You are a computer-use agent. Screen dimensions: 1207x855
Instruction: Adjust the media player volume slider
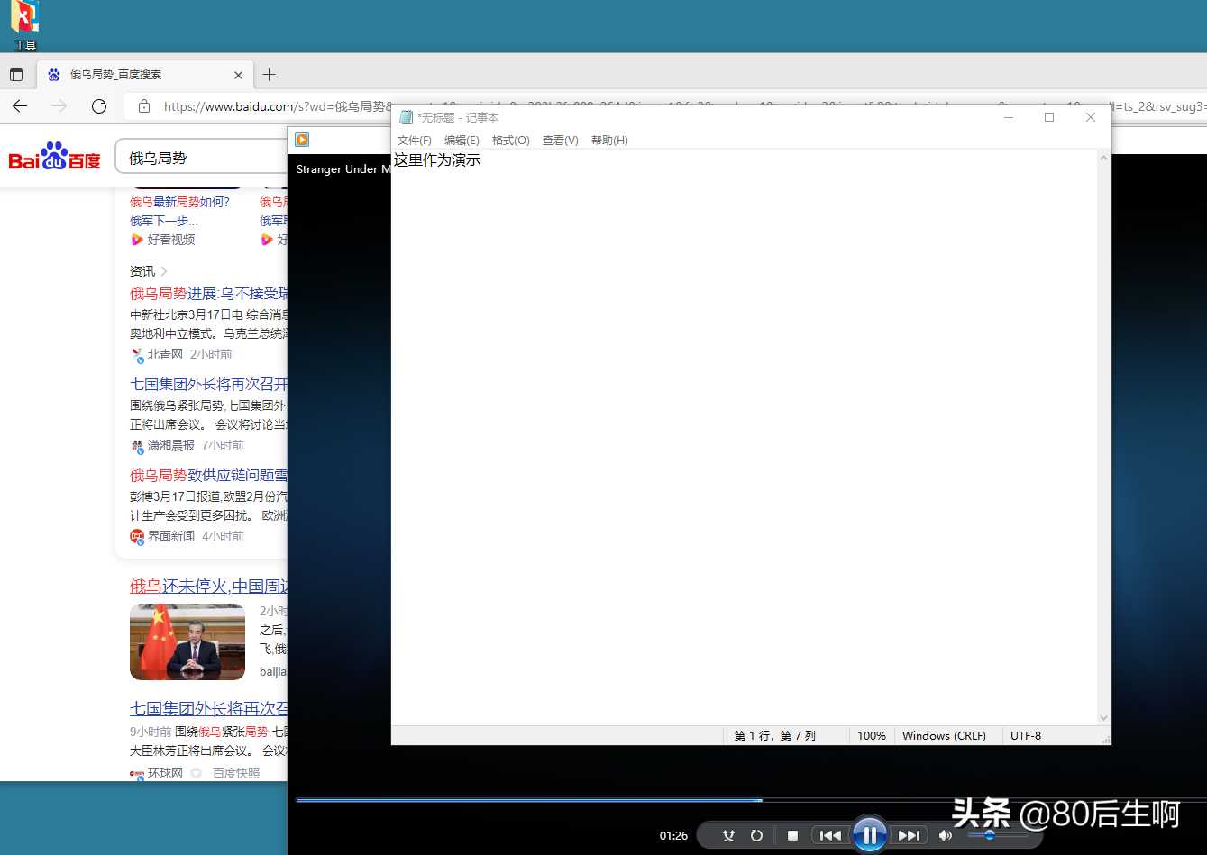tap(997, 835)
